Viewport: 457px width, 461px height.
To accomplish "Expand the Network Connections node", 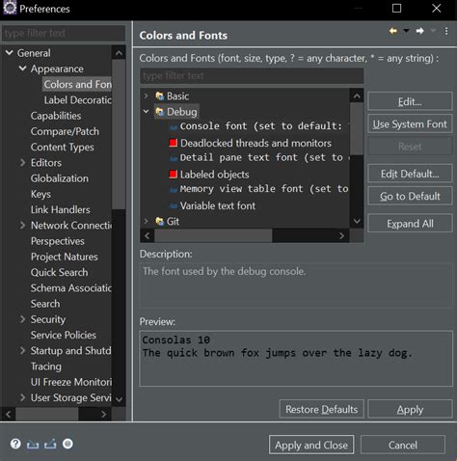I will 22,226.
